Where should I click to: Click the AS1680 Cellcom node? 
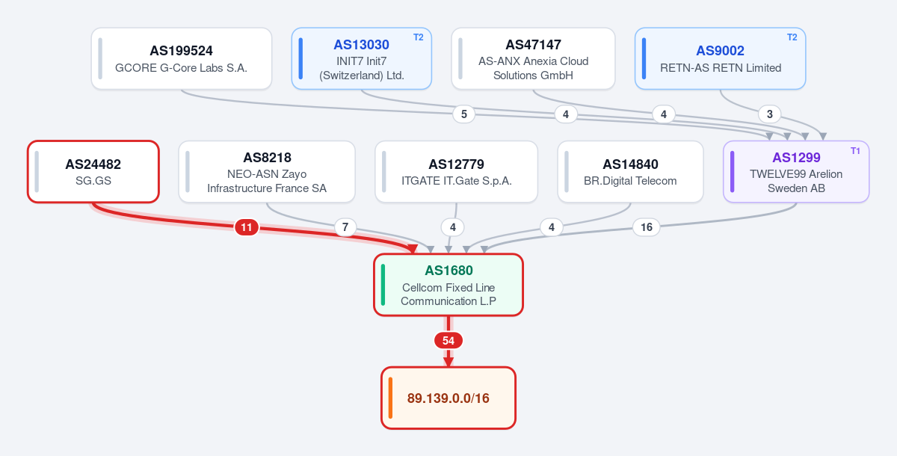449,285
